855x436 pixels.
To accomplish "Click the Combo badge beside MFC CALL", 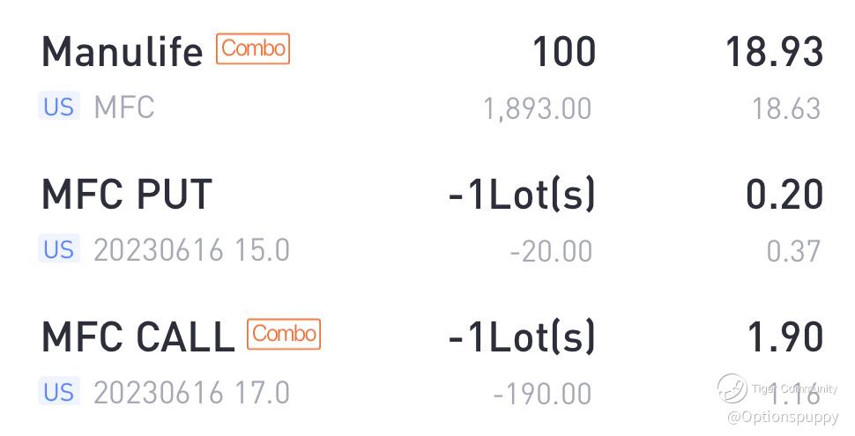I will 284,334.
